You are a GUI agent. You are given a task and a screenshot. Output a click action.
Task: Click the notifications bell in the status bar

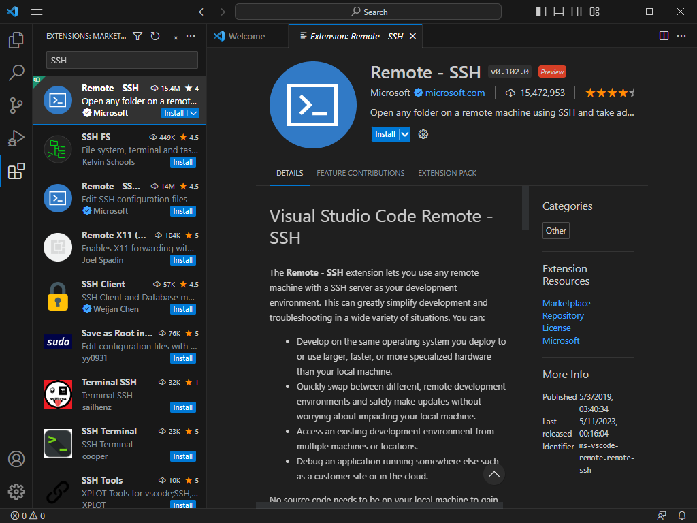point(681,516)
